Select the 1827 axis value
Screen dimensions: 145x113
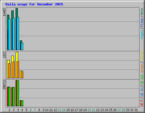(x=4, y=55)
